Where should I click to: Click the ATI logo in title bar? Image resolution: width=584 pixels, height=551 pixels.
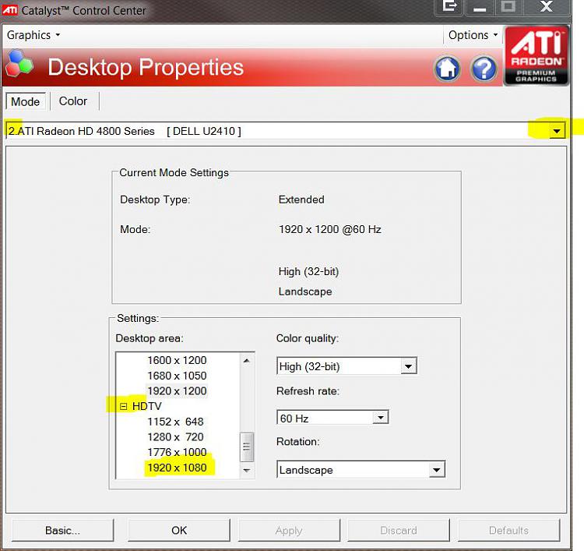[9, 9]
